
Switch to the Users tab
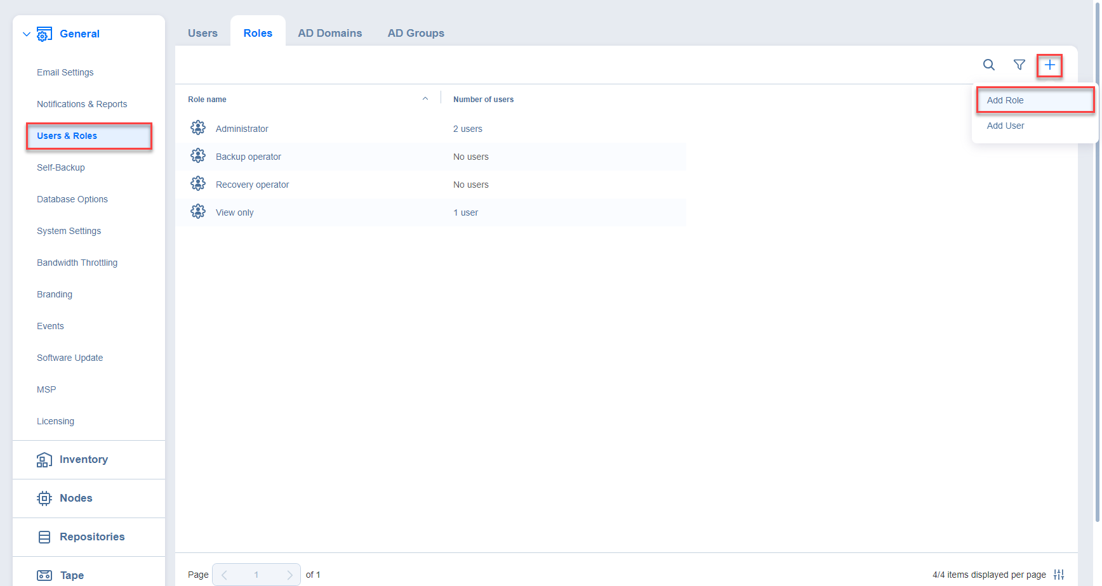pos(202,33)
